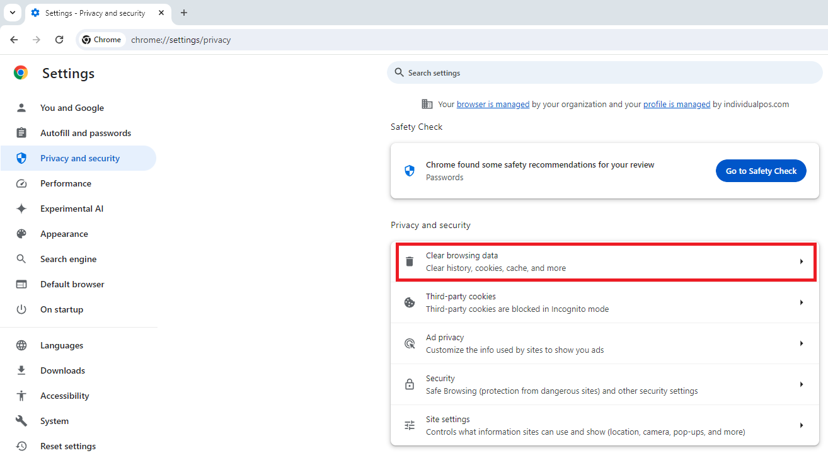Expand Site settings with its arrow
The height and width of the screenshot is (453, 828).
(802, 425)
